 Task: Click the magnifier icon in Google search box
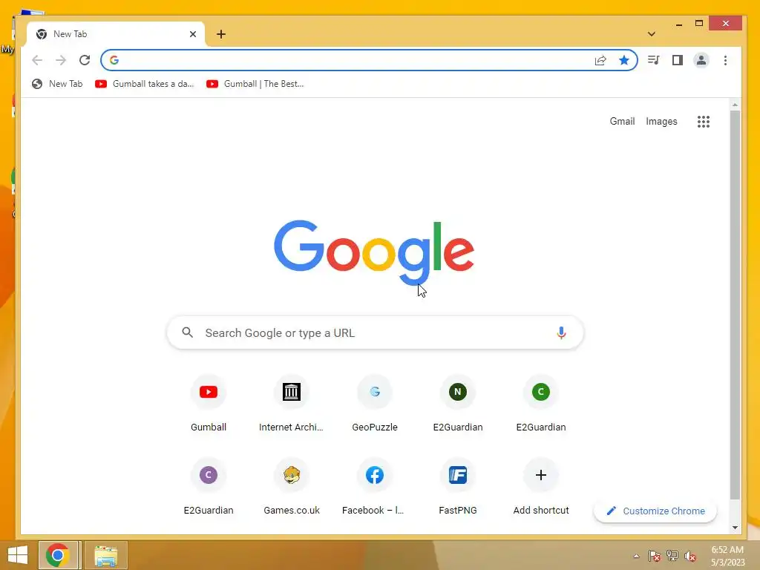coord(188,332)
